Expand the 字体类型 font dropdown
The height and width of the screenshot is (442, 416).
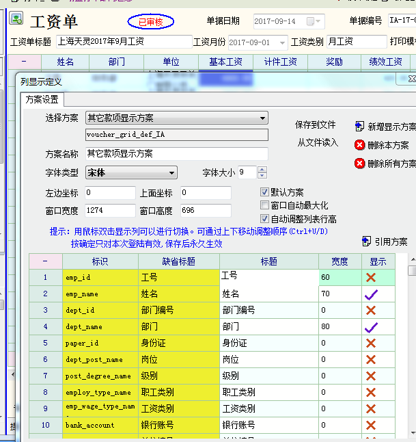pos(171,172)
